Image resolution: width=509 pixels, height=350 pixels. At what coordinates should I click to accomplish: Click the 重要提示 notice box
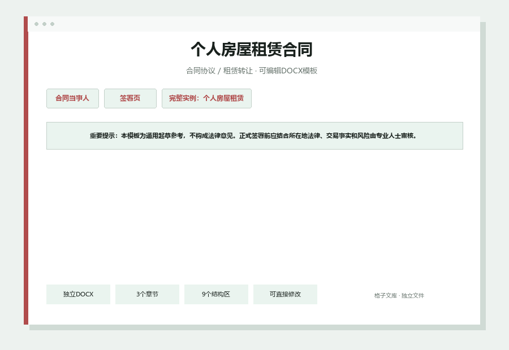click(x=255, y=136)
